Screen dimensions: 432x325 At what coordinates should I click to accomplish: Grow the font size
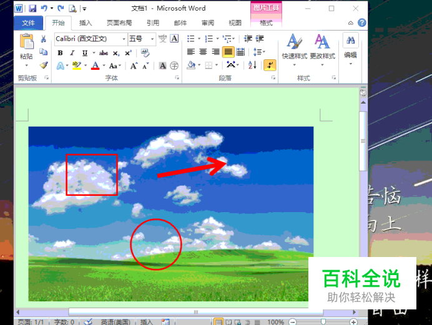[134, 65]
